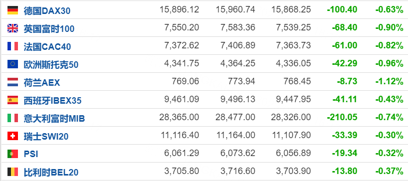
Task: Click the Belgian flag icon
Action: tap(13, 172)
